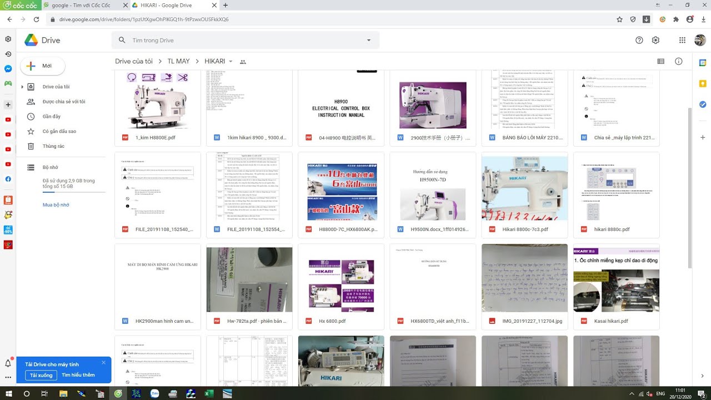Open Gần đây recent files
This screenshot has width=711, height=400.
pos(44,117)
